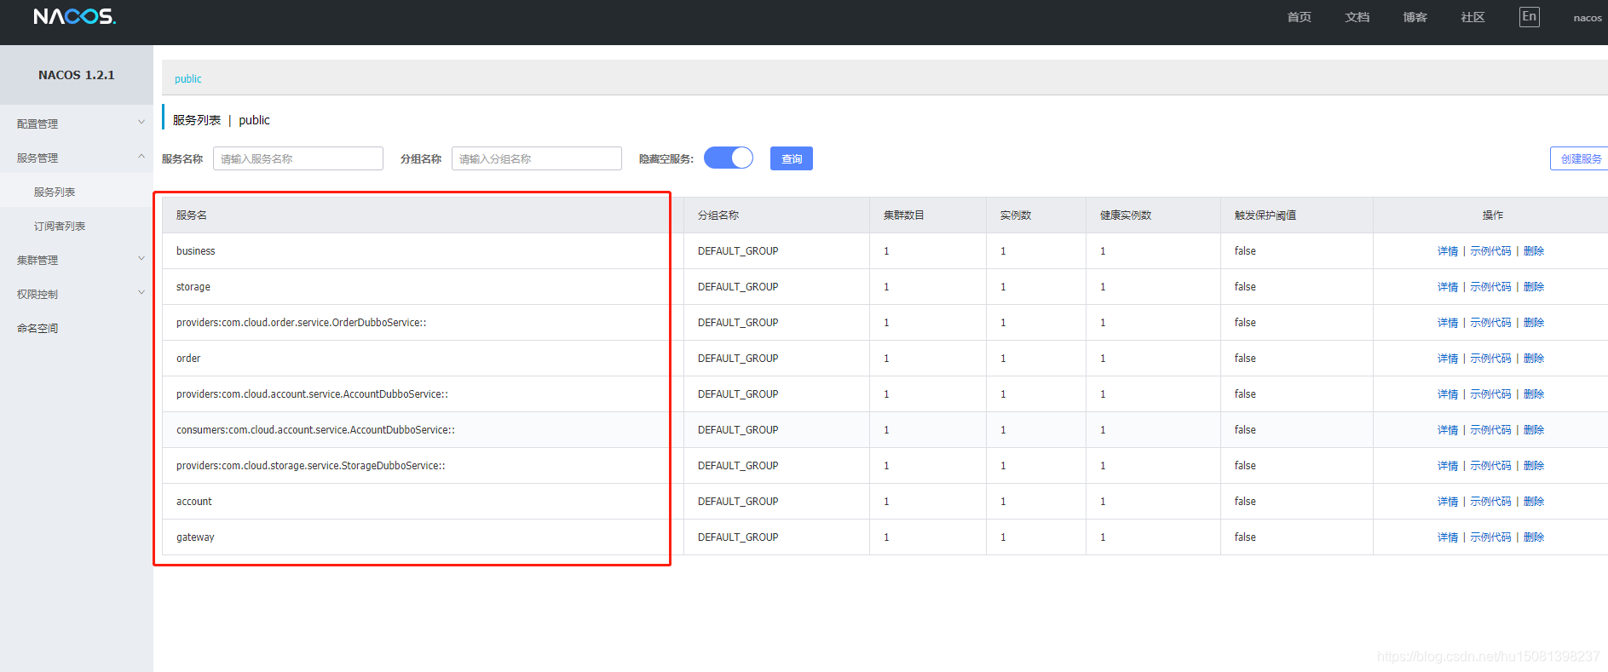Expand the 集群管理 menu

coord(77,260)
